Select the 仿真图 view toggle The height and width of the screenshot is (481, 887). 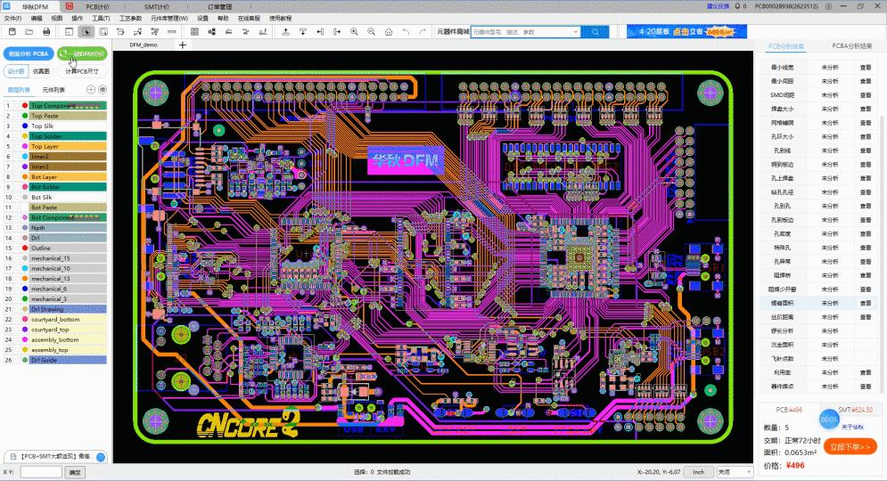click(41, 72)
